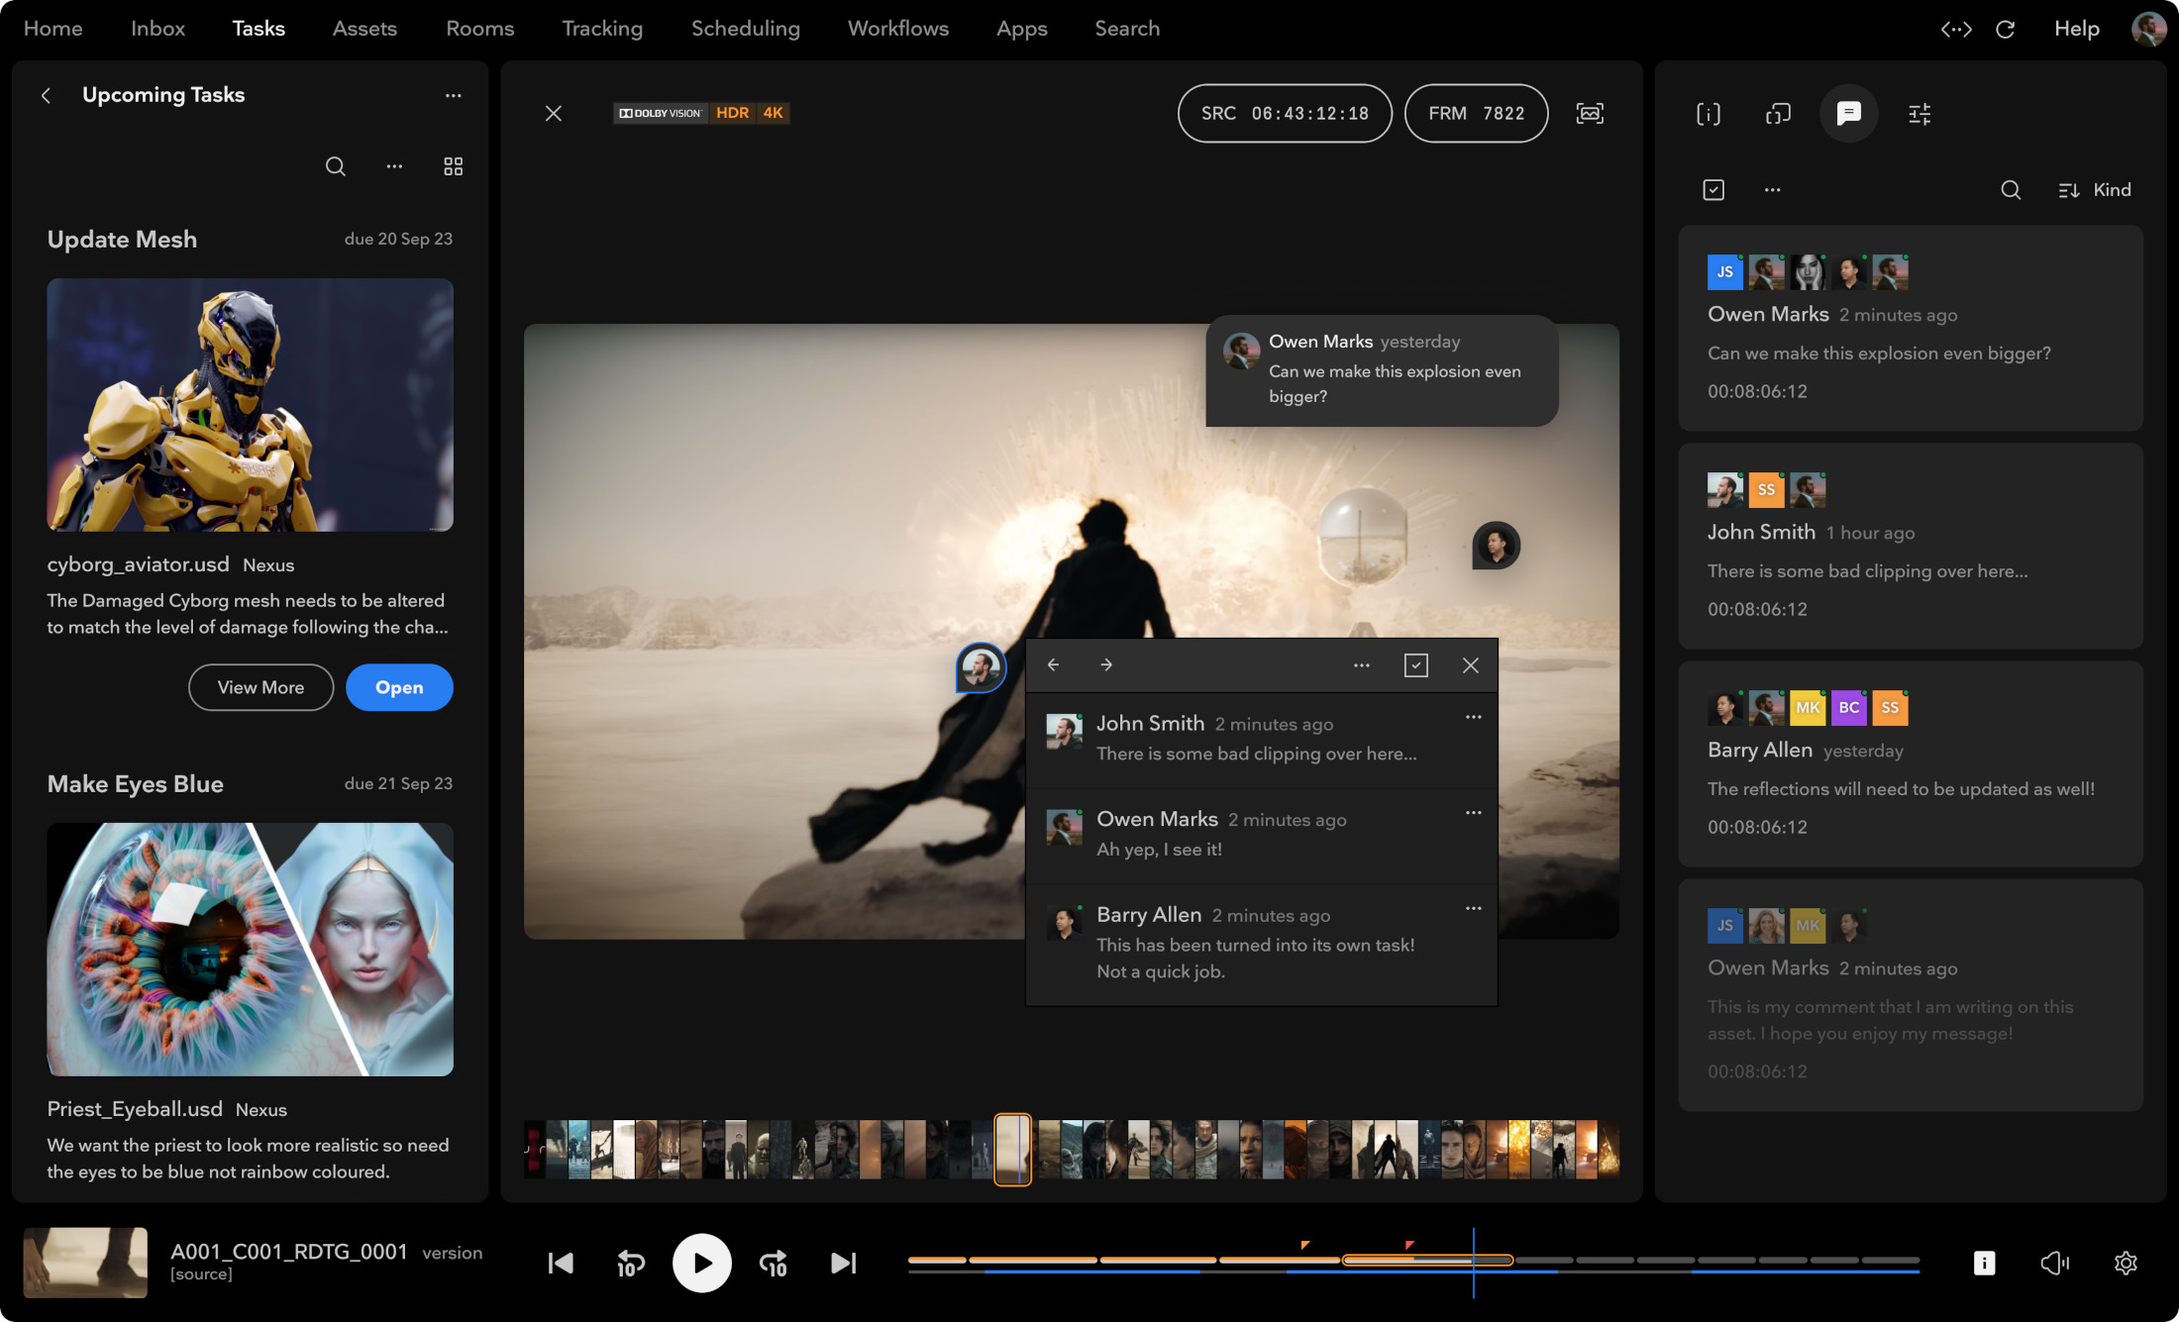Viewport: 2179px width, 1322px height.
Task: Go to the Assets tab
Action: (364, 29)
